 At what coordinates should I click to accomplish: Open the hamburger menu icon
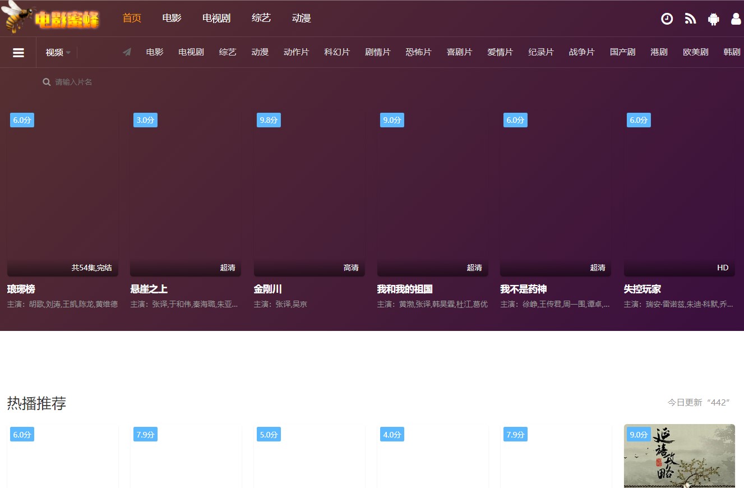(19, 53)
